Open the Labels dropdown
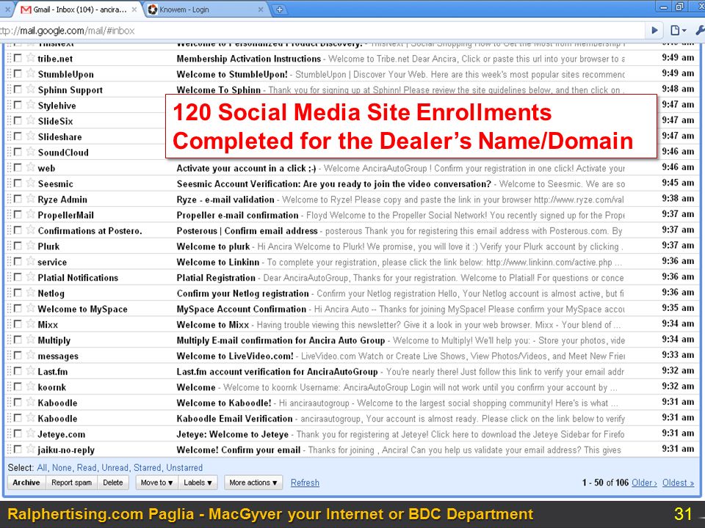Screen dimensions: 705x528 198,483
